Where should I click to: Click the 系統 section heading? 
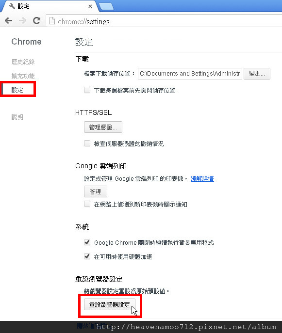(x=82, y=227)
